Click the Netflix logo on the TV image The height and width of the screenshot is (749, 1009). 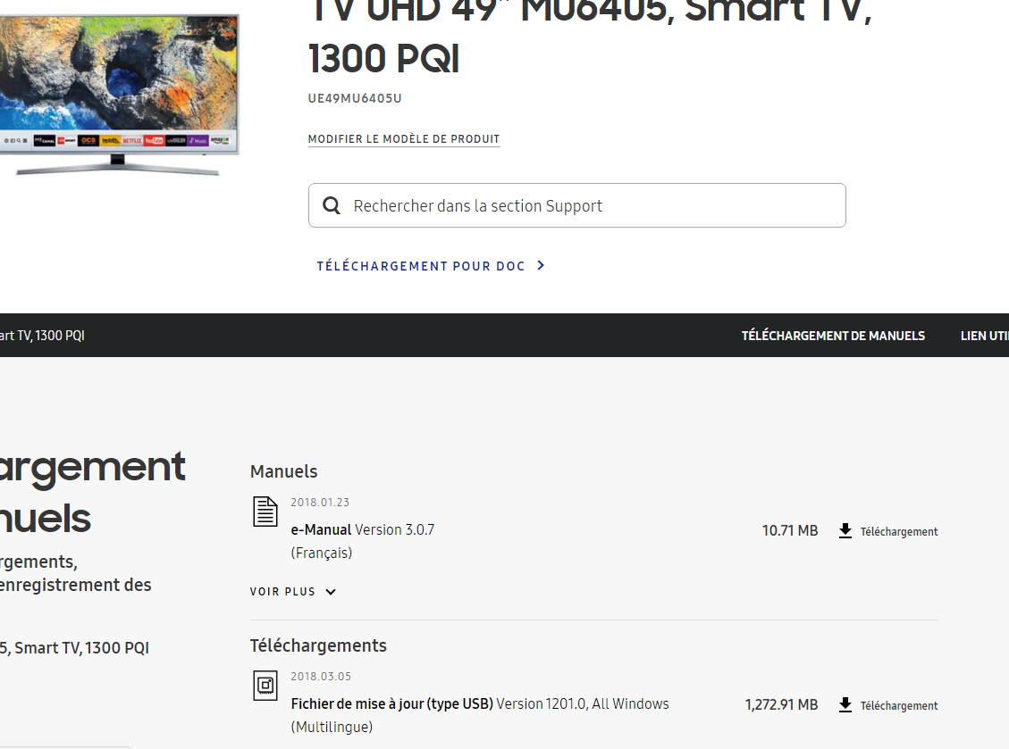tap(132, 141)
